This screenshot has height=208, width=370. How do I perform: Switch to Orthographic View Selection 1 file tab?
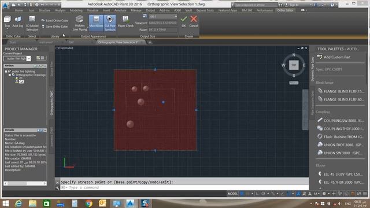(118, 42)
